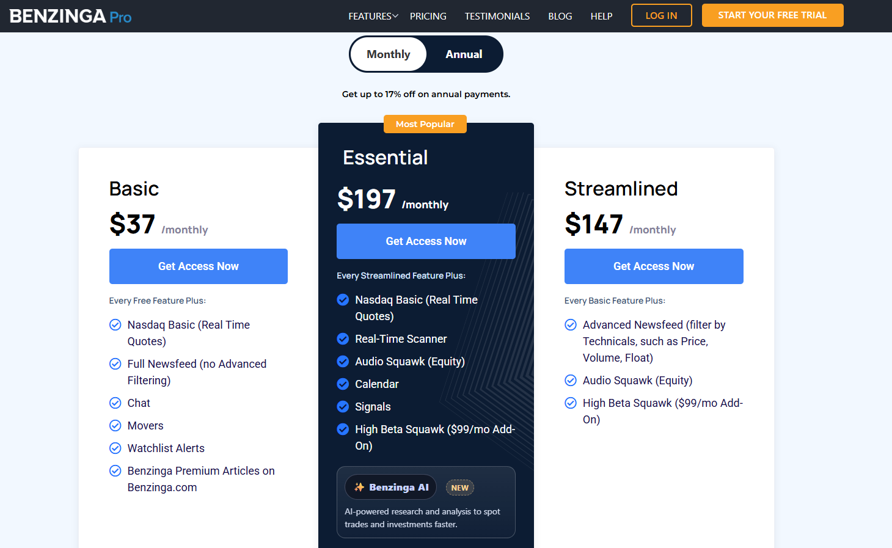Click the Basic plan heading
The image size is (892, 548).
tap(134, 189)
